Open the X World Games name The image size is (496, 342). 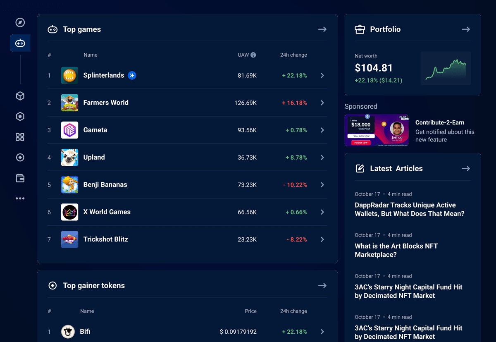click(107, 212)
